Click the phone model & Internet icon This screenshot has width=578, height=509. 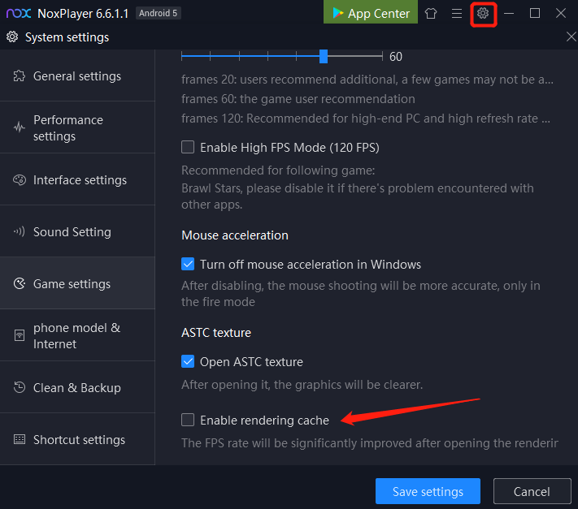[x=20, y=335]
